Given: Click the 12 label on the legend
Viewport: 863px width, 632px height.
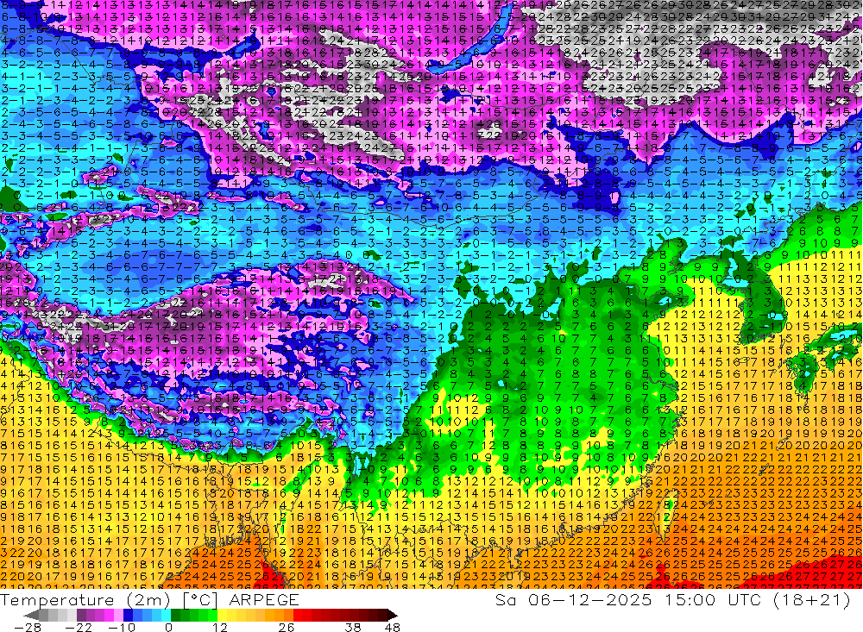Looking at the screenshot, I should pyautogui.click(x=220, y=627).
